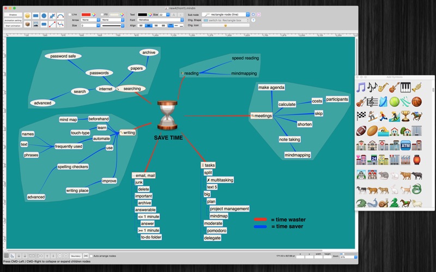436x272 pixels.
Task: Click the zoom in plus circle icon
Action: pos(66,256)
